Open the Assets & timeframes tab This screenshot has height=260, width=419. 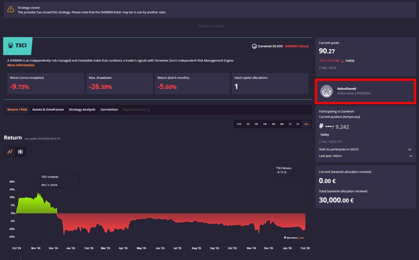click(48, 109)
